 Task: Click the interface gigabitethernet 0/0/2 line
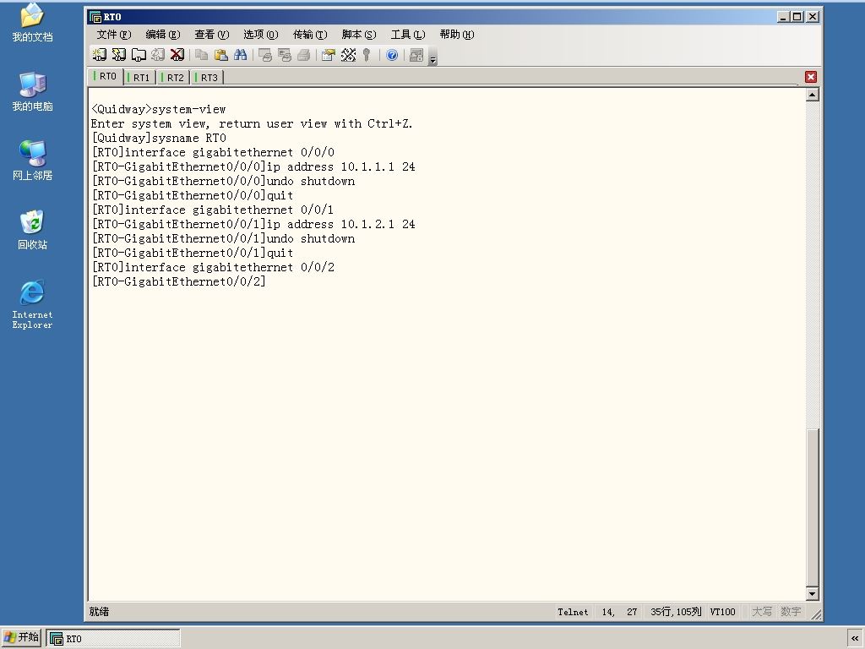click(x=213, y=267)
